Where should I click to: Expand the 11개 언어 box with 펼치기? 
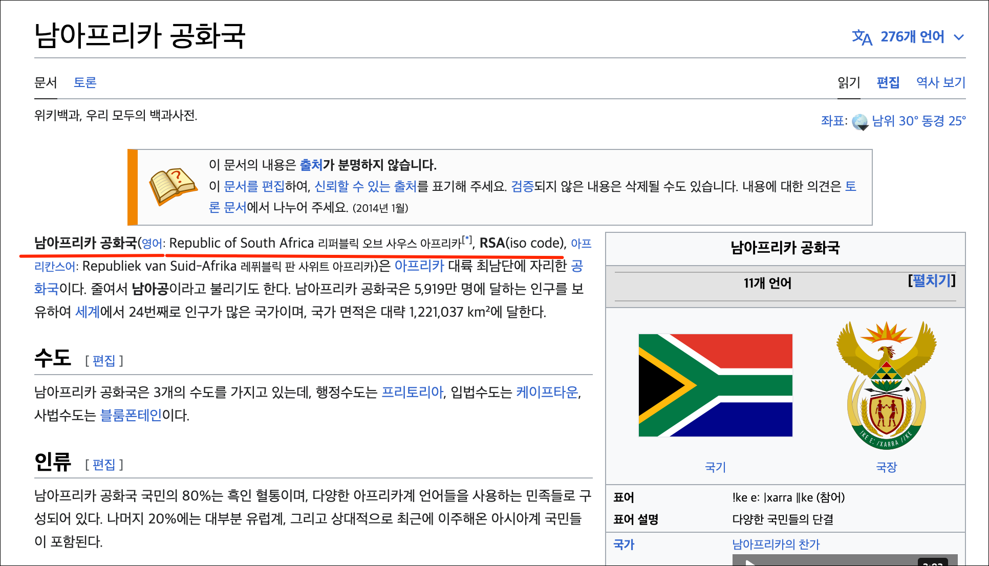pyautogui.click(x=932, y=280)
